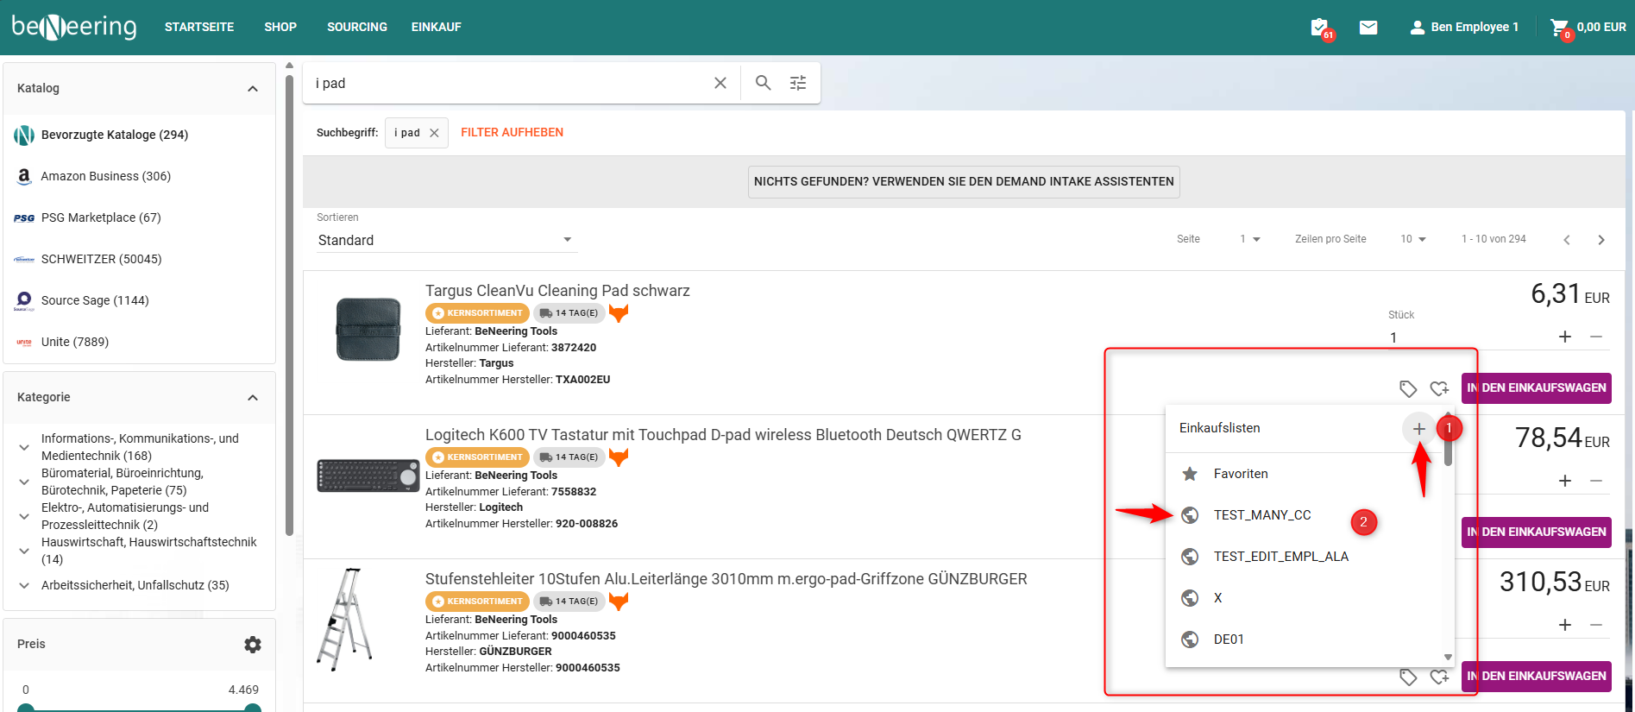
Task: Open the shopping cart icon
Action: pos(1559,28)
